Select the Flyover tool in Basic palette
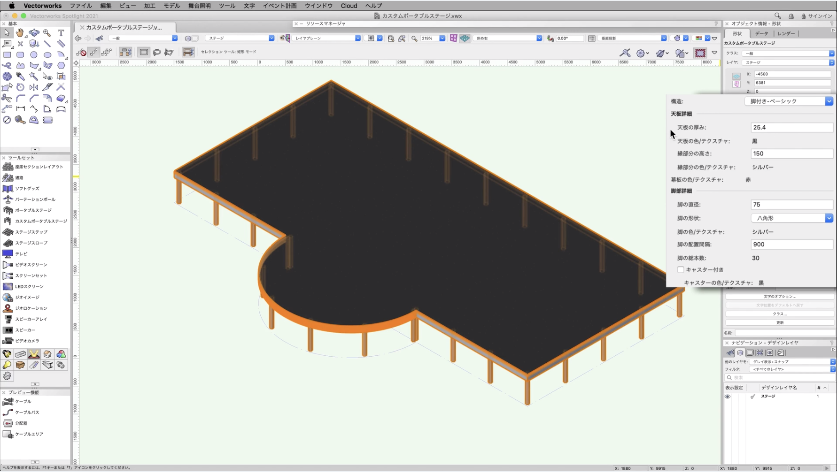The height and width of the screenshot is (474, 837). [x=34, y=33]
